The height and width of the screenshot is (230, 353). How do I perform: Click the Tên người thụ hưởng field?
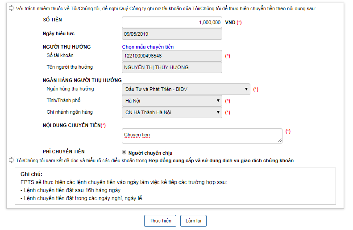172,67
